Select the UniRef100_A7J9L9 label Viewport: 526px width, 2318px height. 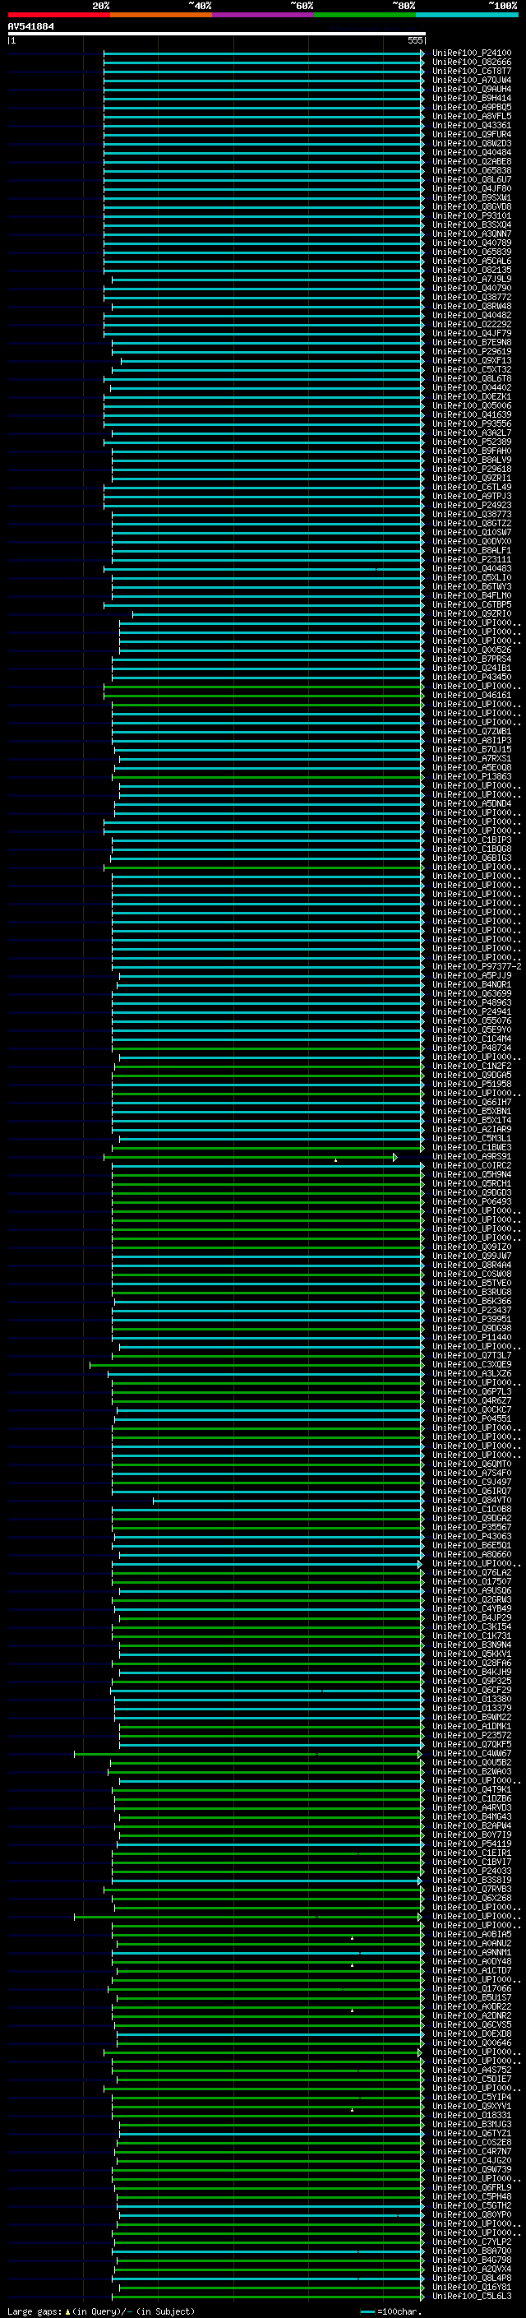[472, 279]
